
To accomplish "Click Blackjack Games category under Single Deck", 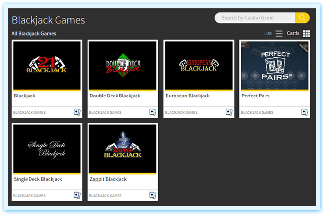I will [29, 196].
